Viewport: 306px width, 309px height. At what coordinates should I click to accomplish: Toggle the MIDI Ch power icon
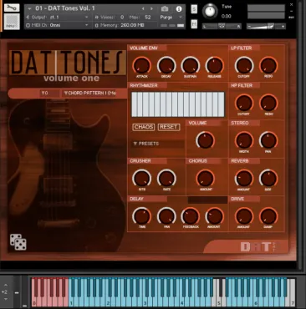tap(28, 25)
